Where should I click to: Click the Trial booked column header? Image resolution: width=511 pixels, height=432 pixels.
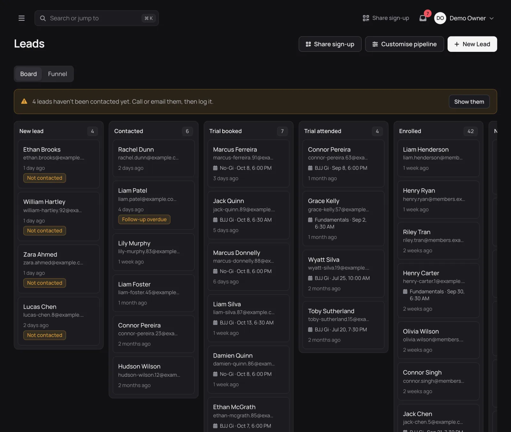(x=225, y=131)
